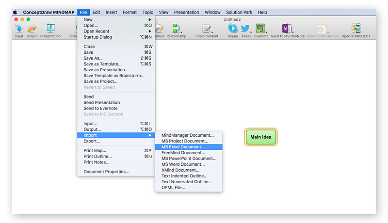Open the Solution Park menu

[x=239, y=12]
